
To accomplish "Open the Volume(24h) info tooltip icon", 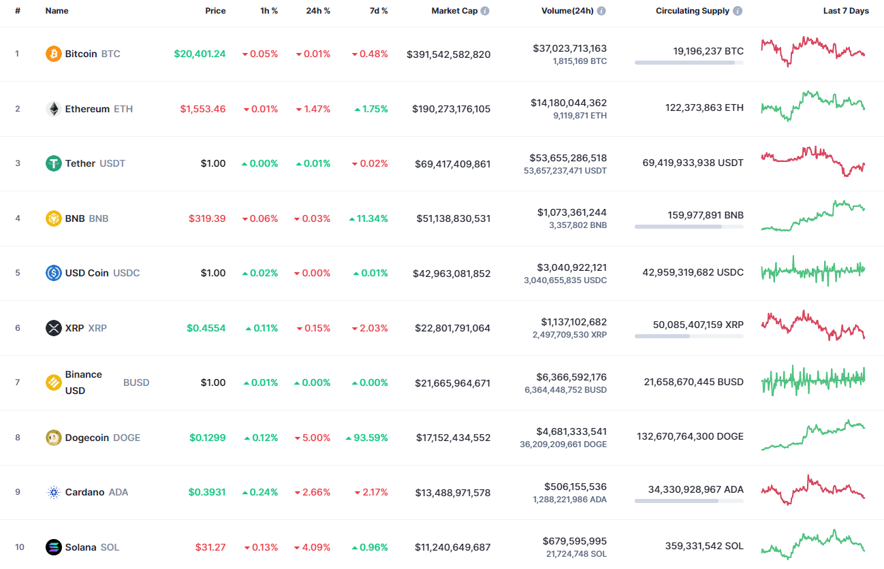I will point(600,10).
